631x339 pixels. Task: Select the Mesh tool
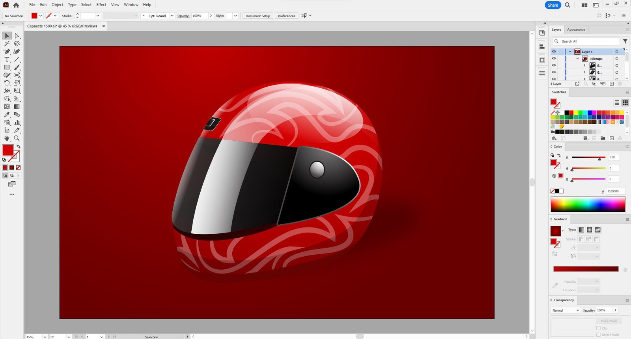point(7,107)
